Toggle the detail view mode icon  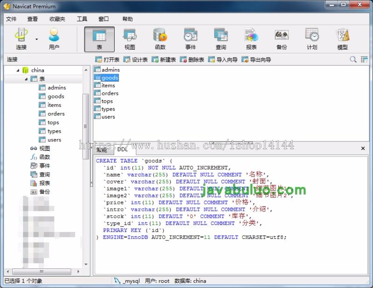coord(364,59)
